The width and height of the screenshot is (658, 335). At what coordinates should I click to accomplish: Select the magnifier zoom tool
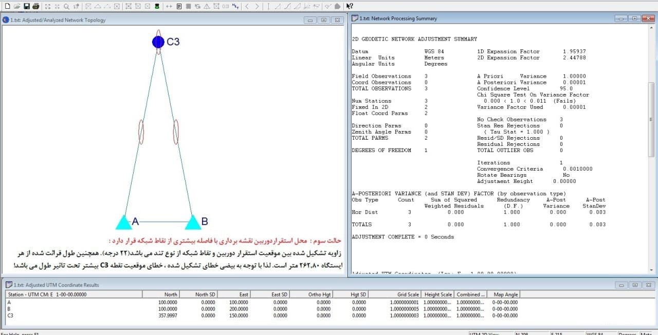66,6
